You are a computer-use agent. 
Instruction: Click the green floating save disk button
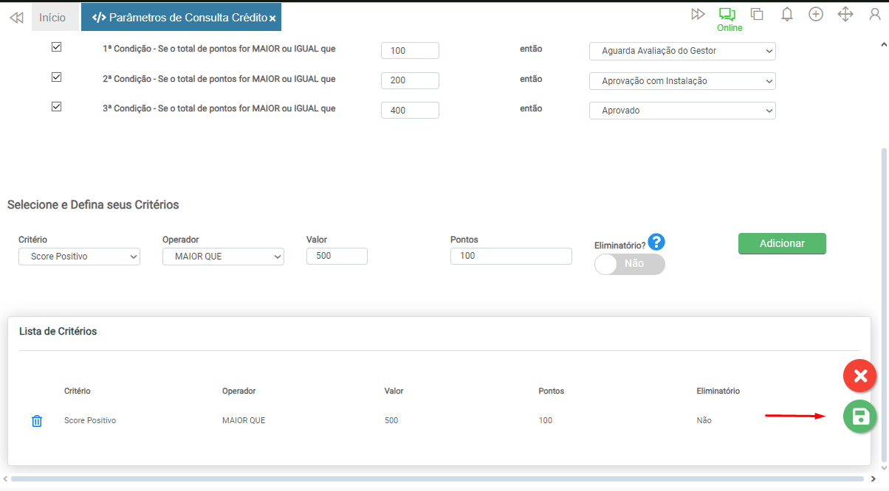click(859, 417)
